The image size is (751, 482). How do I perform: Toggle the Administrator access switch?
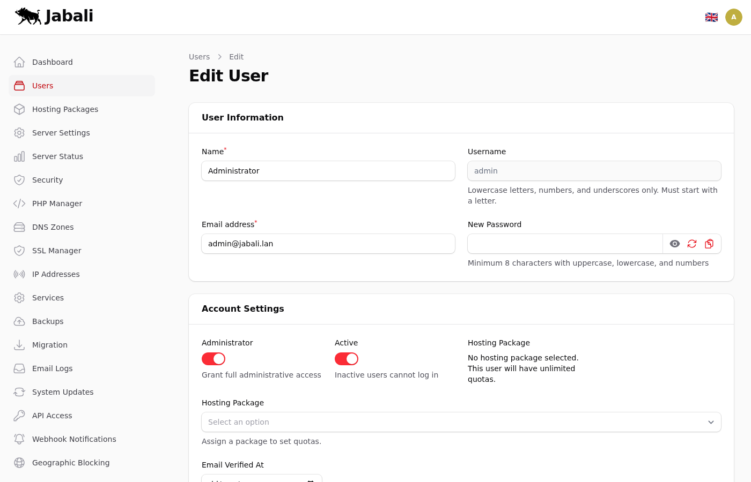click(213, 359)
